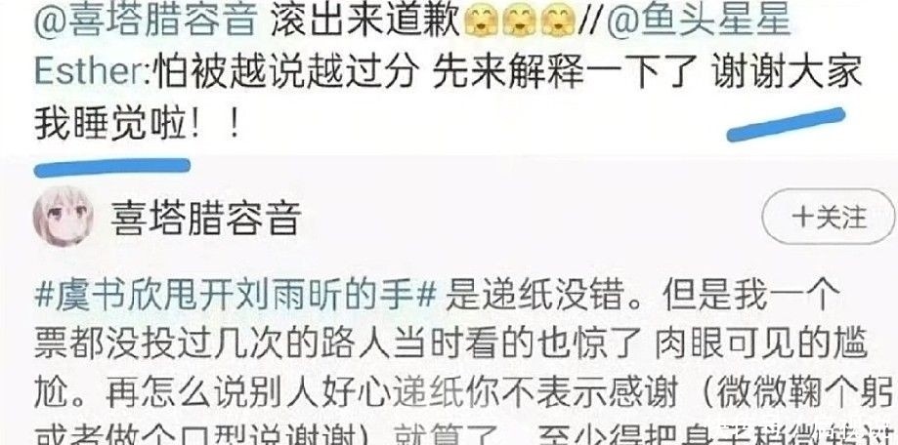Click the plus sign in 关注 button
Screen dimensions: 898x445
(802, 218)
